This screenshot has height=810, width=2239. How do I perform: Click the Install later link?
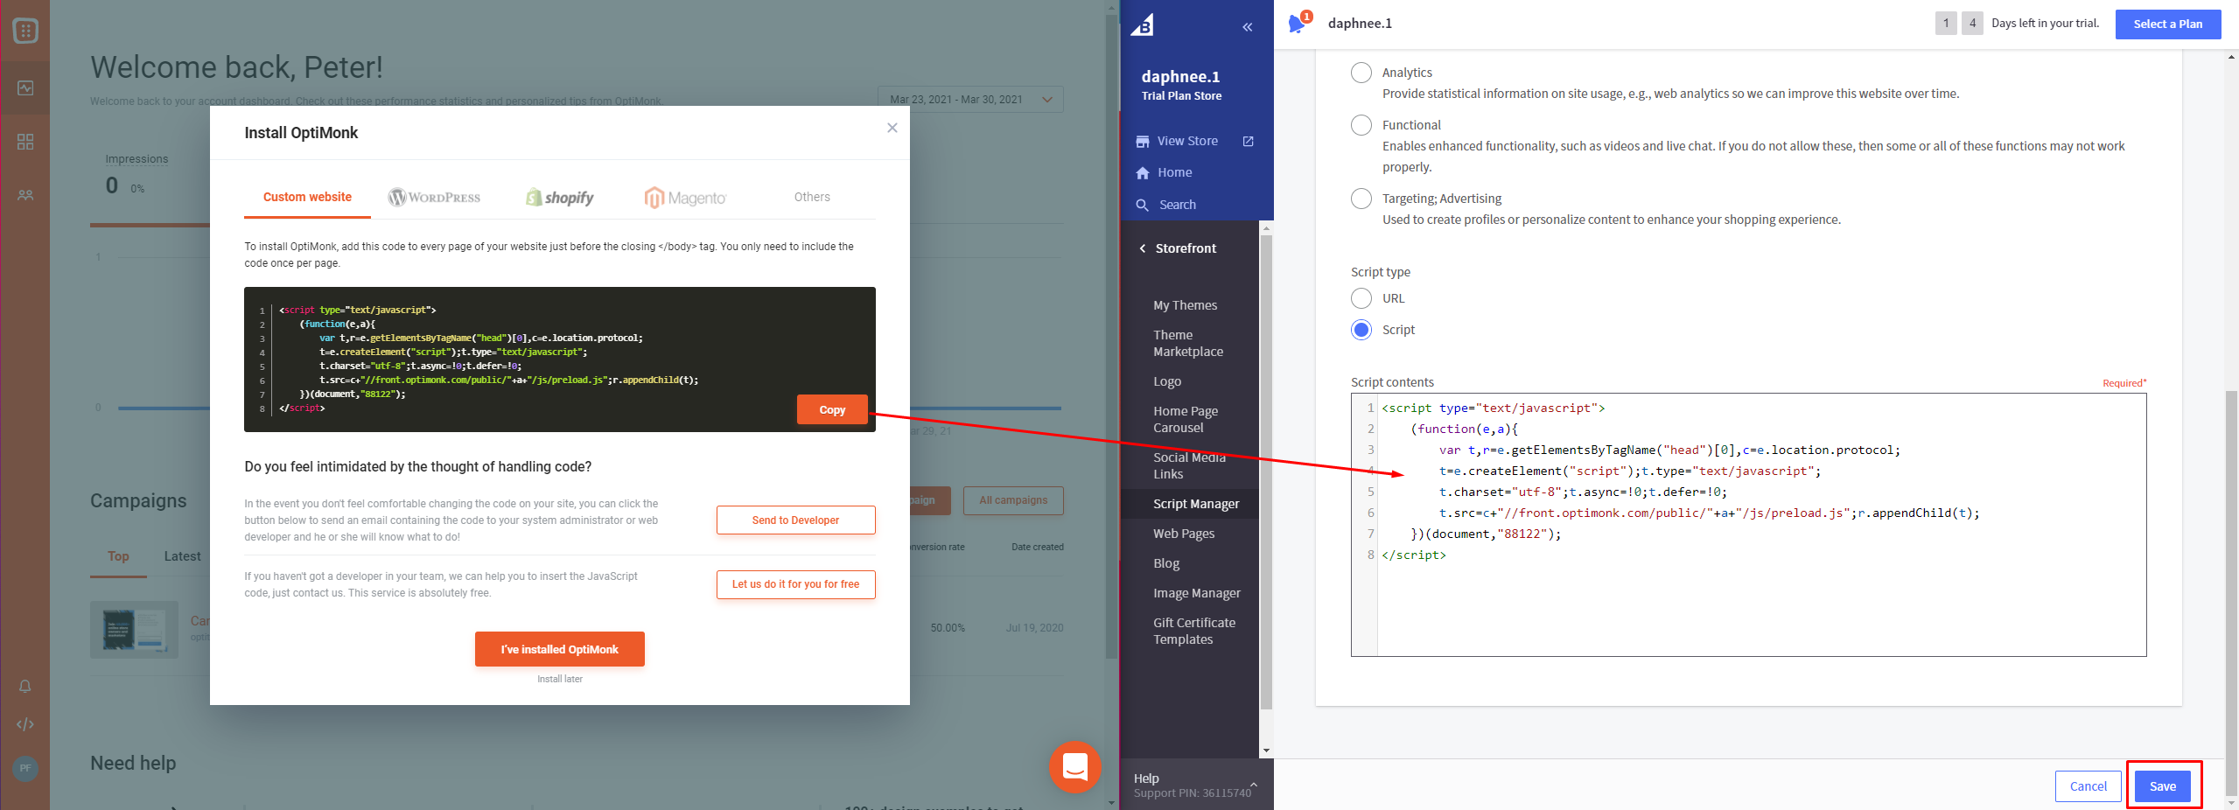tap(560, 679)
